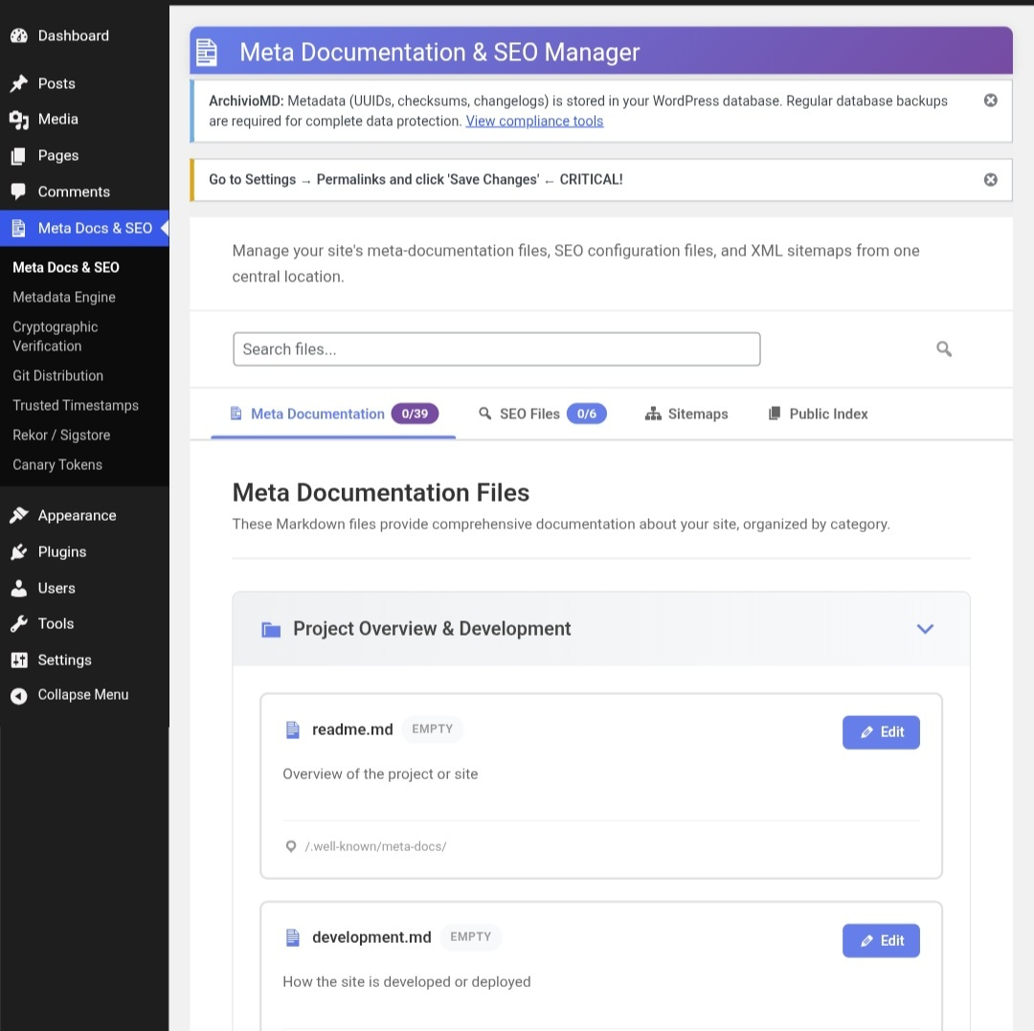Click the document icon next to readme.md

(292, 728)
